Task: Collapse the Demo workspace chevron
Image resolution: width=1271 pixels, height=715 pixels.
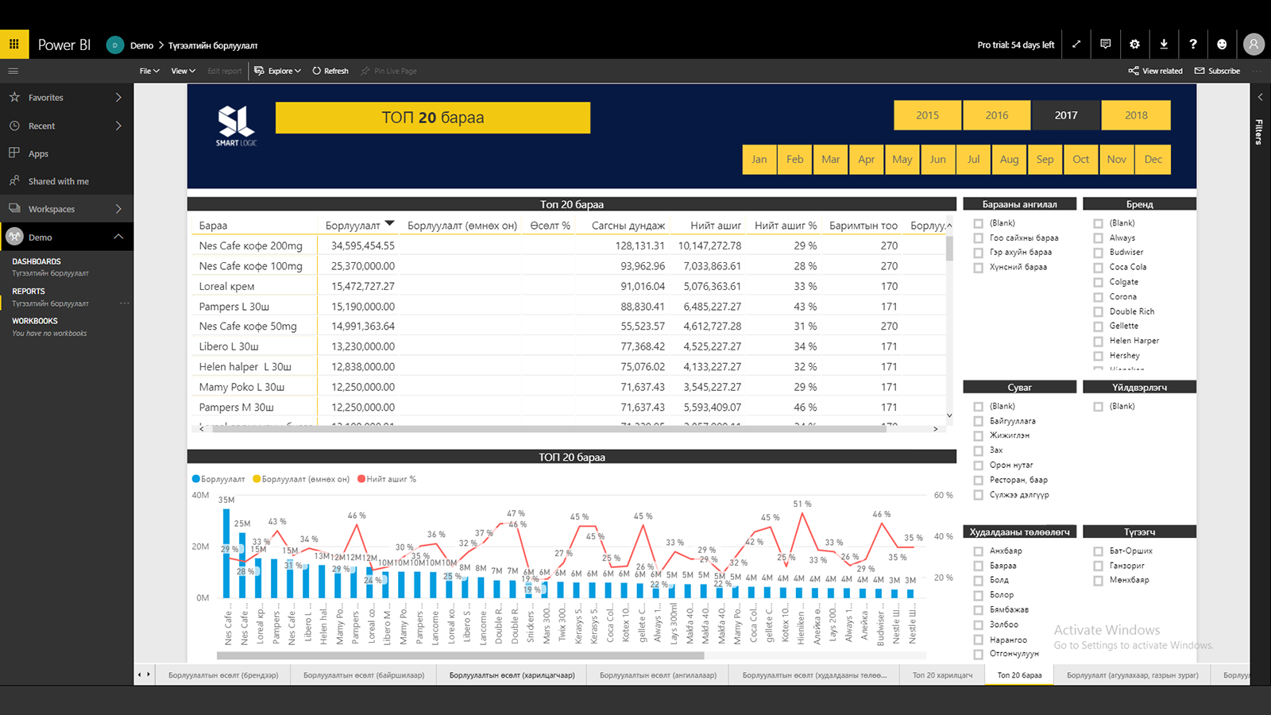Action: point(118,237)
